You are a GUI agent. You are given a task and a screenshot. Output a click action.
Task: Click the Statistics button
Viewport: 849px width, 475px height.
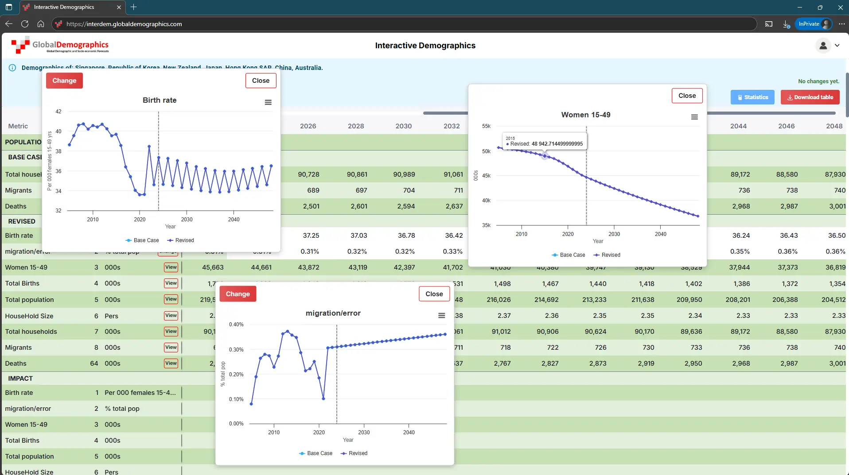pyautogui.click(x=752, y=97)
